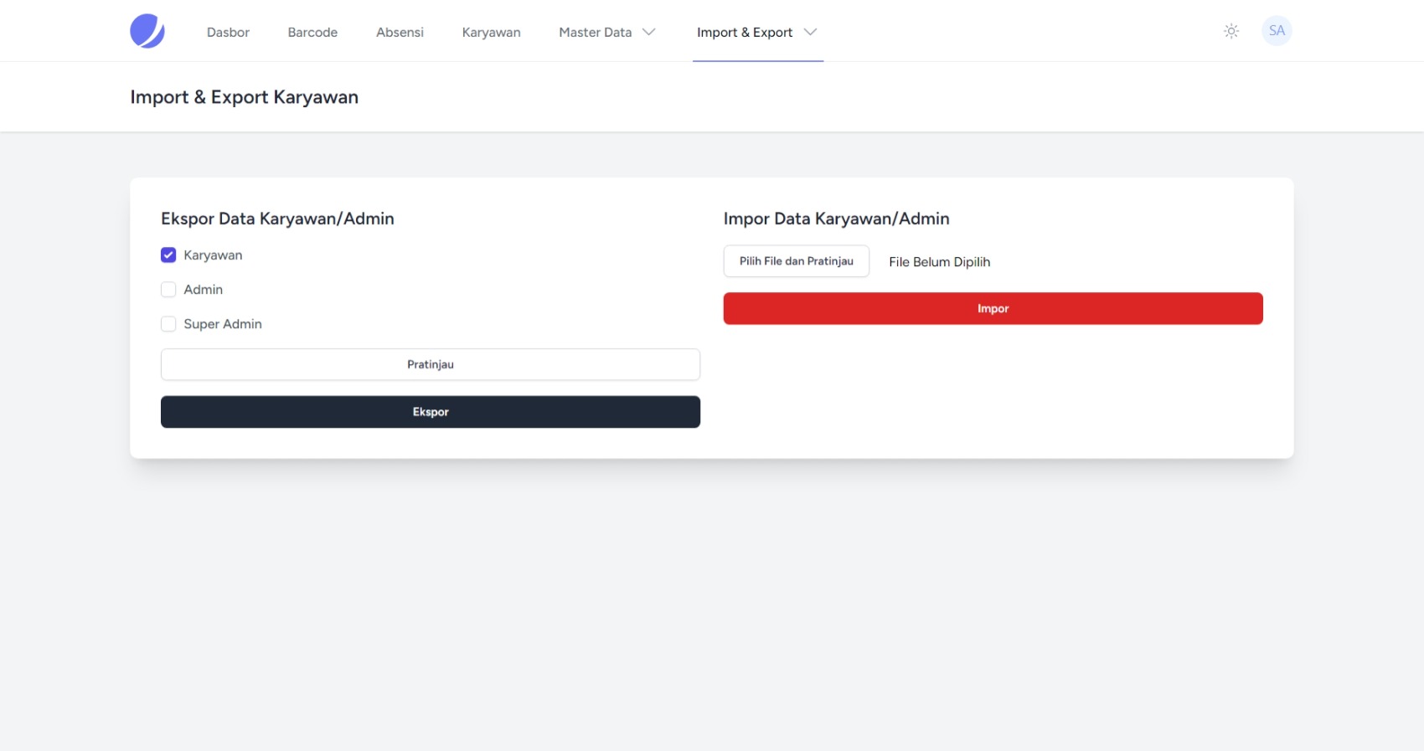Uncheck the Karyawan checkbox
The height and width of the screenshot is (751, 1424).
[x=168, y=255]
